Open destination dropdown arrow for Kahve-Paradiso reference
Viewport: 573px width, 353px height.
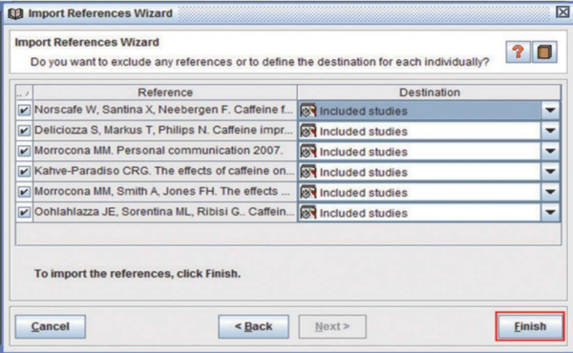coord(550,172)
